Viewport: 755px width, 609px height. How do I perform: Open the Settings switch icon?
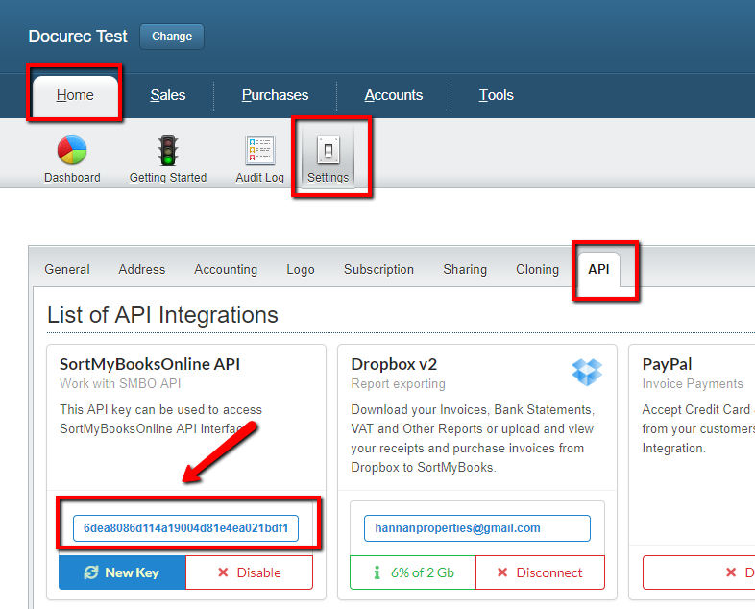pyautogui.click(x=329, y=151)
